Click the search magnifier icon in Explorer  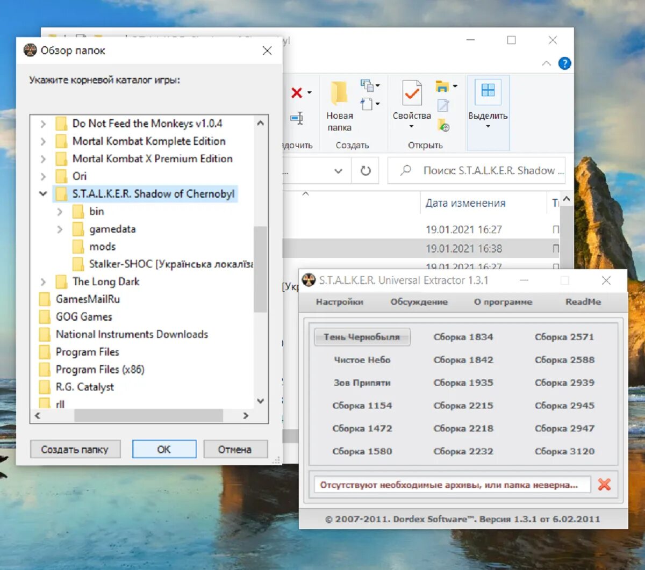click(x=406, y=170)
